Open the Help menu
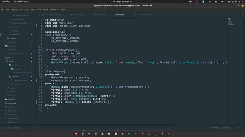The width and height of the screenshot is (245, 137). (x=63, y=10)
